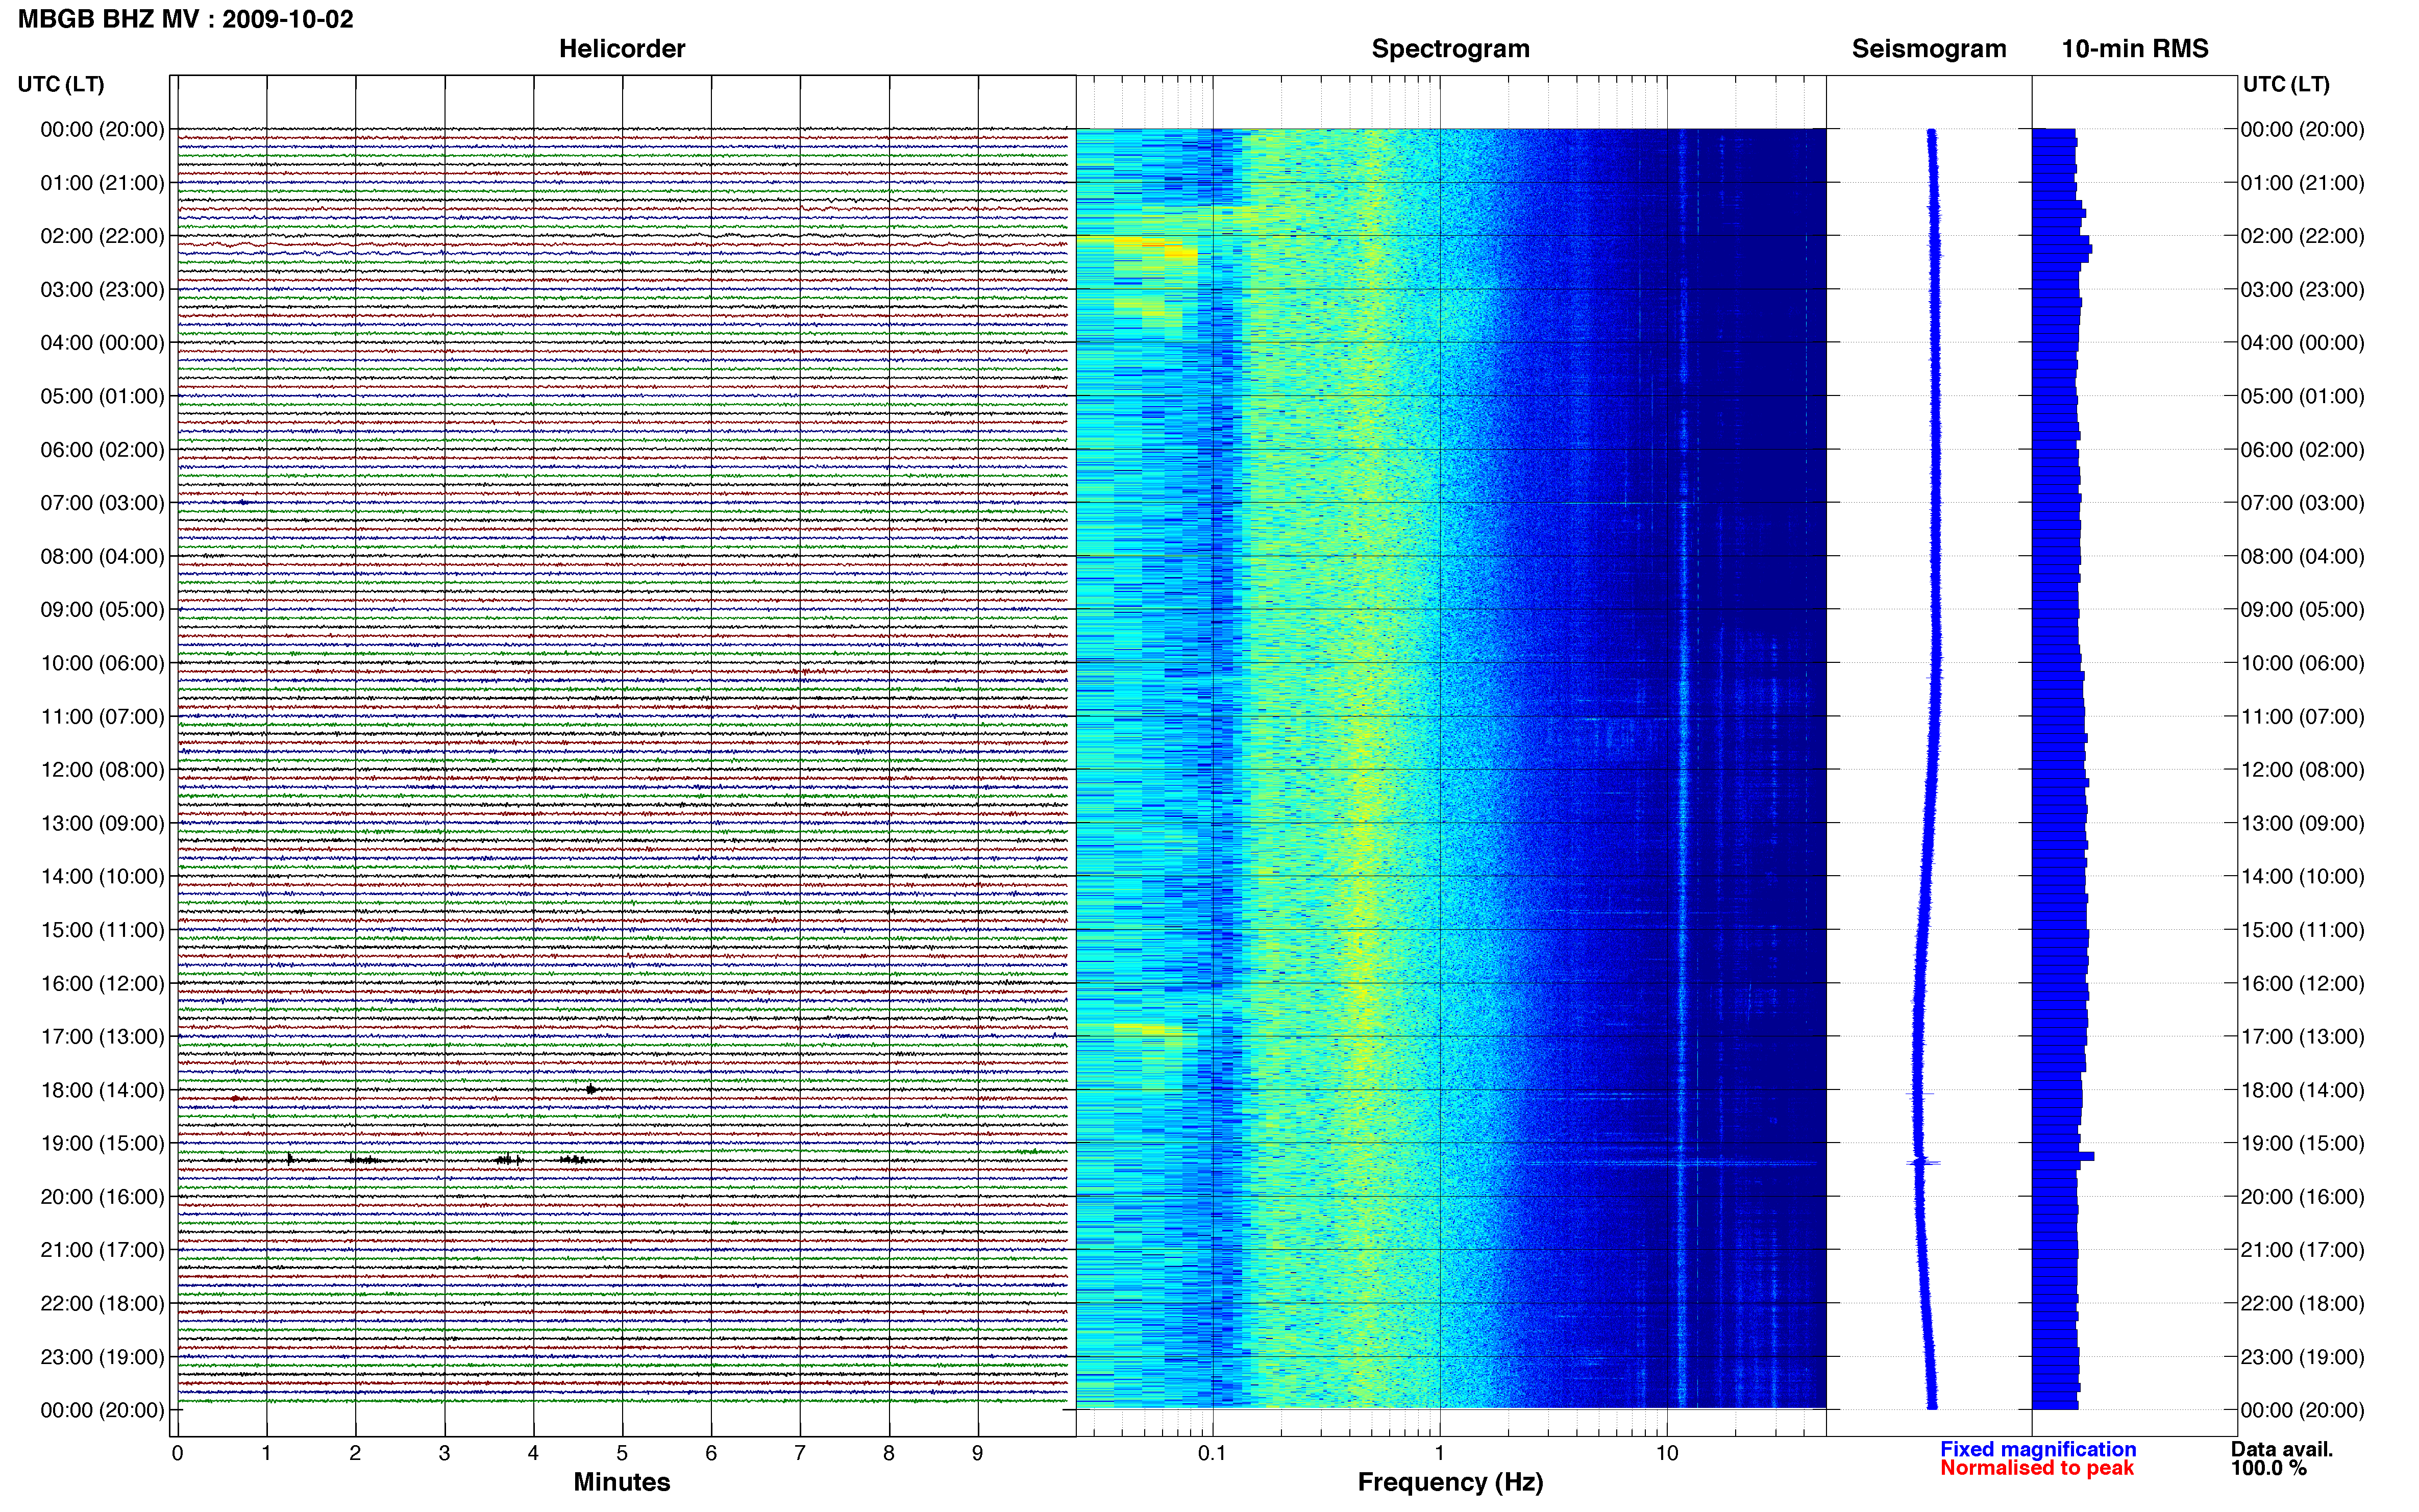Screen dimensions: 2419x1512
Task: Click the 'Fixed magnification' legend text
Action: pyautogui.click(x=2037, y=1449)
